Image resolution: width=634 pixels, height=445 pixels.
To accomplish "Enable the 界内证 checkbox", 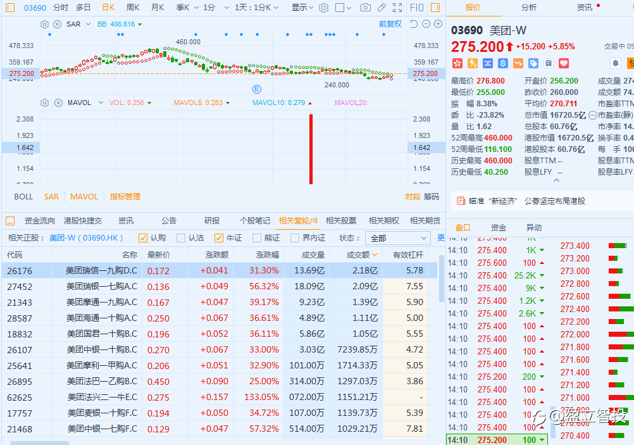I will pos(295,238).
